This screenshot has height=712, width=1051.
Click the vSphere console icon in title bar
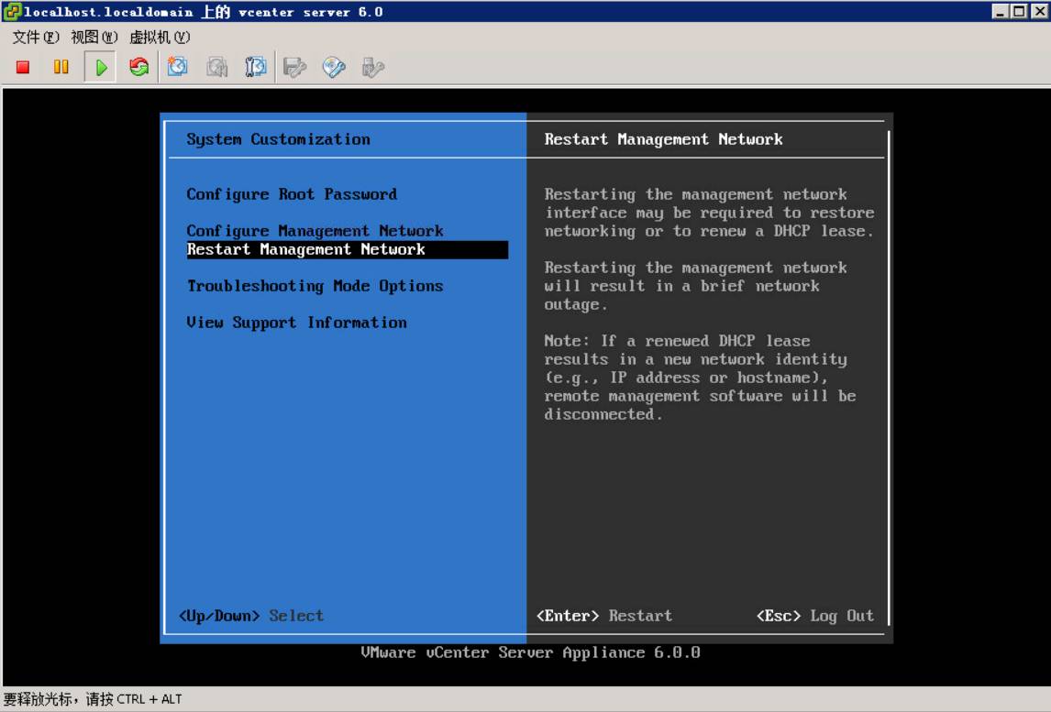pos(12,11)
